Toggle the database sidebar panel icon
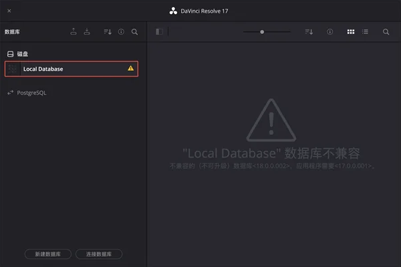 click(x=159, y=31)
